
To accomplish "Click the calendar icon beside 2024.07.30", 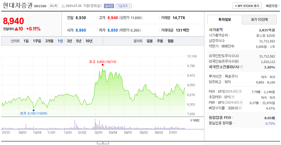I will coord(63,6).
